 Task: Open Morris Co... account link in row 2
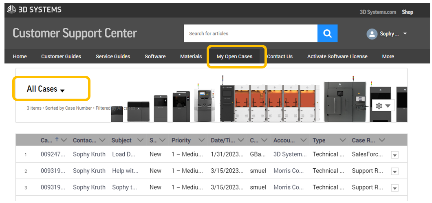tap(289, 171)
